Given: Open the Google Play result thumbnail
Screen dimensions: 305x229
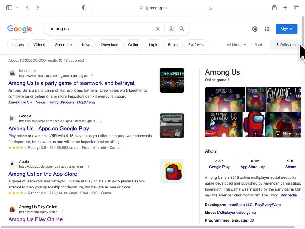Looking at the screenshot, I should coord(172,126).
